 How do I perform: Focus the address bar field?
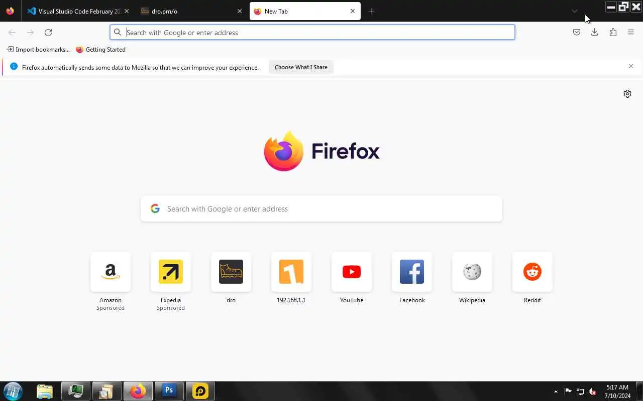point(312,32)
